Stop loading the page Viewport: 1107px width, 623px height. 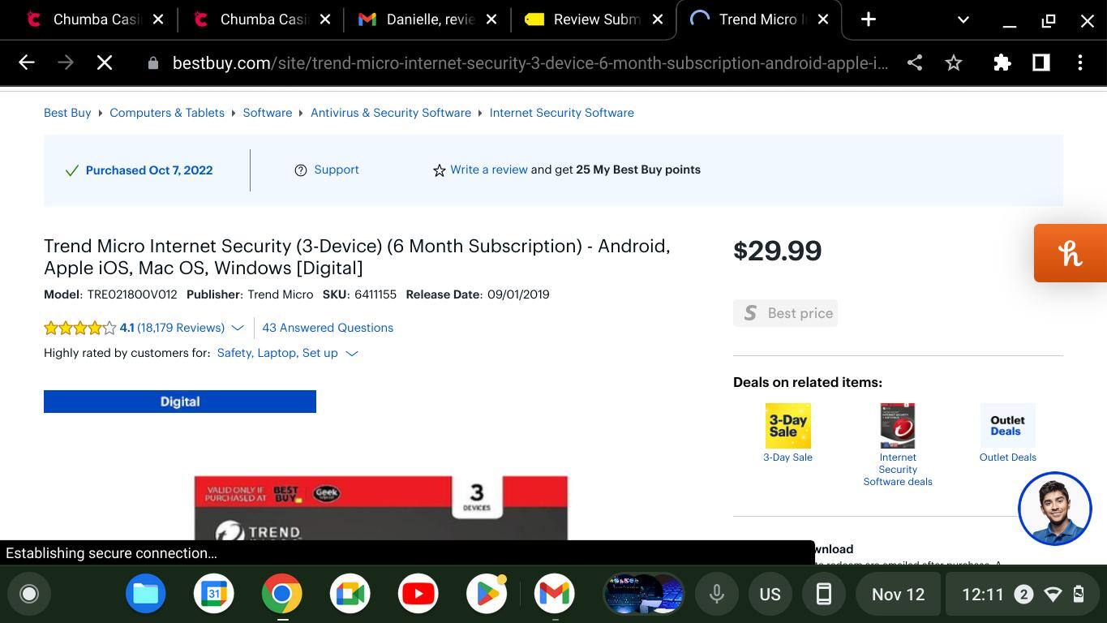pos(105,63)
